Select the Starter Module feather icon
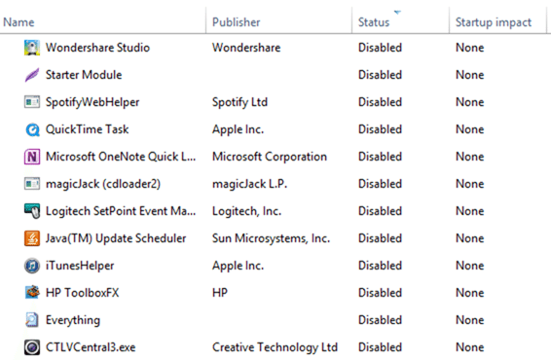The image size is (551, 360). 31,75
